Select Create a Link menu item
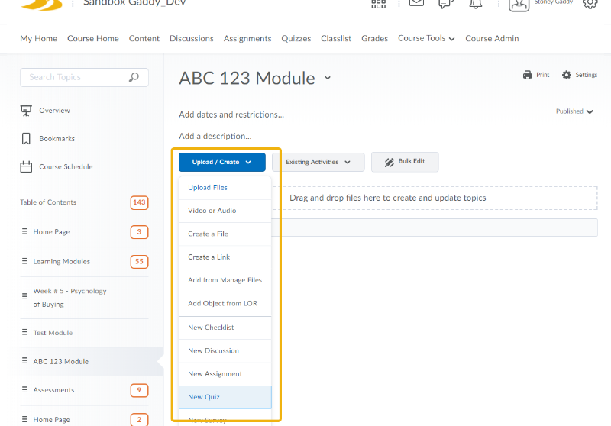The image size is (611, 426). [x=209, y=257]
